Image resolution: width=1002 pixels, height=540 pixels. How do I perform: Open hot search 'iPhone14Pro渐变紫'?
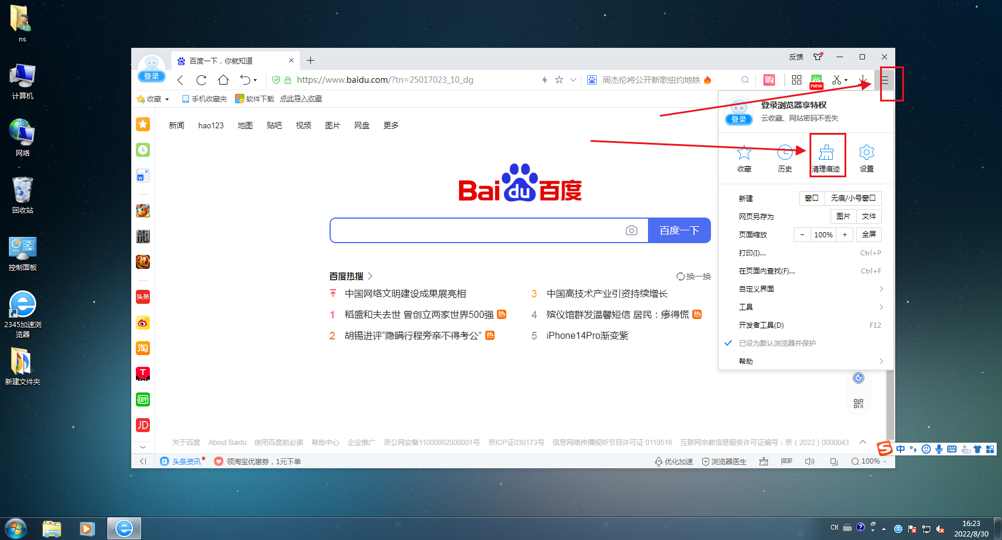[587, 336]
